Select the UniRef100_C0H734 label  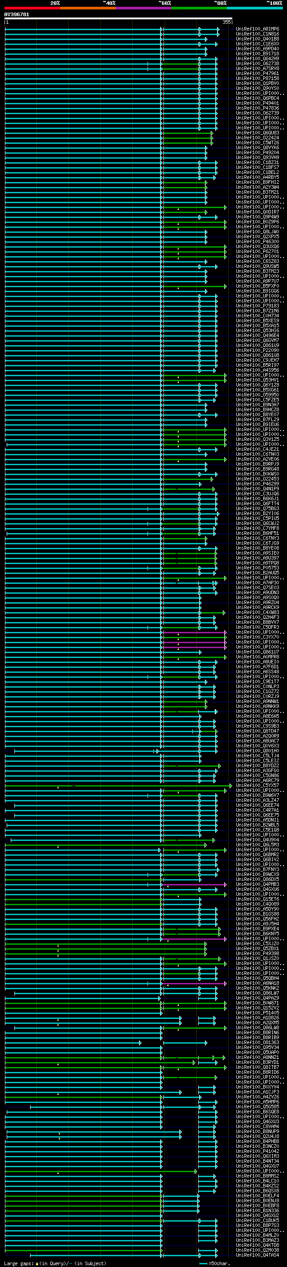coord(257,316)
